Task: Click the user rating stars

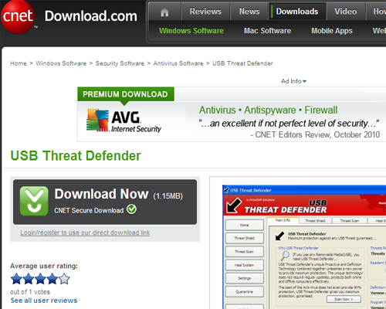Action: [x=40, y=279]
